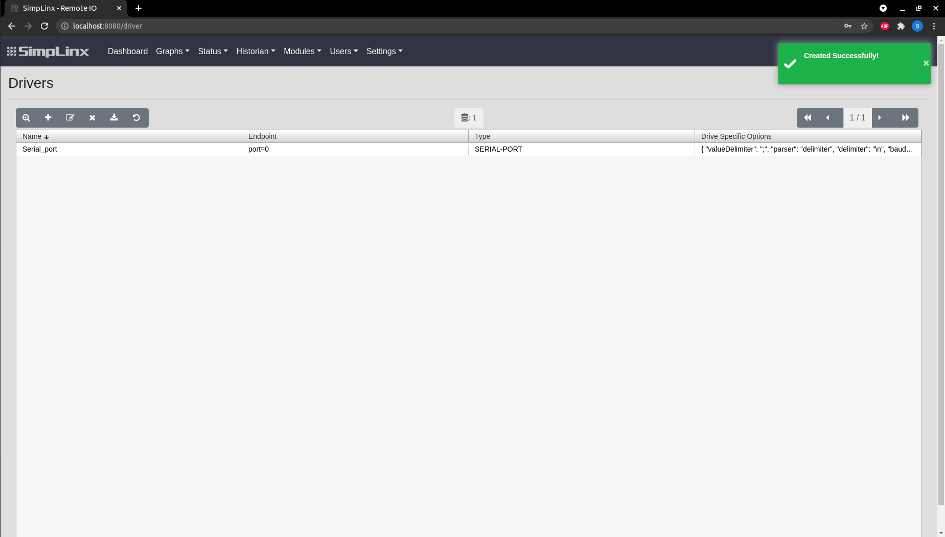Click the saved passwords key icon
Image resolution: width=945 pixels, height=537 pixels.
848,26
